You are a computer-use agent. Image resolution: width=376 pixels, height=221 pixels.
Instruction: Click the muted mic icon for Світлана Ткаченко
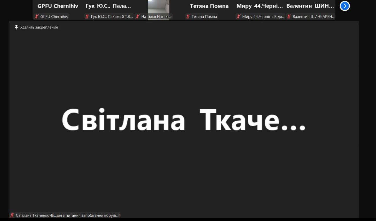click(12, 215)
